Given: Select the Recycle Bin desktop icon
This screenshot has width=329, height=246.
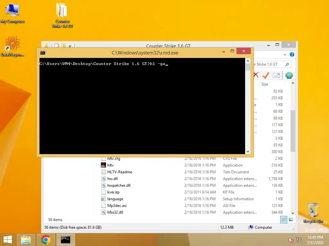Looking at the screenshot, I should tap(313, 213).
